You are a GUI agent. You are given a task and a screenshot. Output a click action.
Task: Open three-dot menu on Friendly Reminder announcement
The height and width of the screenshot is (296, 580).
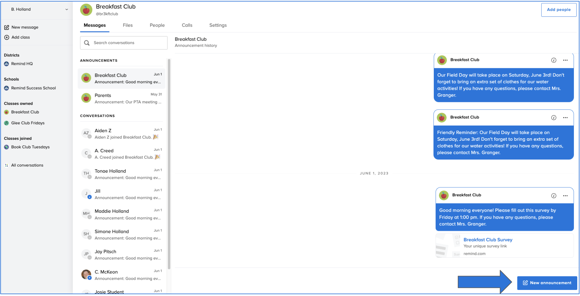(565, 118)
